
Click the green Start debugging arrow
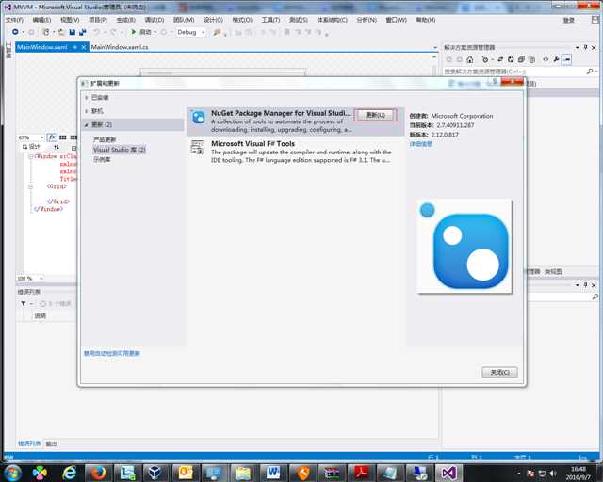click(x=134, y=32)
